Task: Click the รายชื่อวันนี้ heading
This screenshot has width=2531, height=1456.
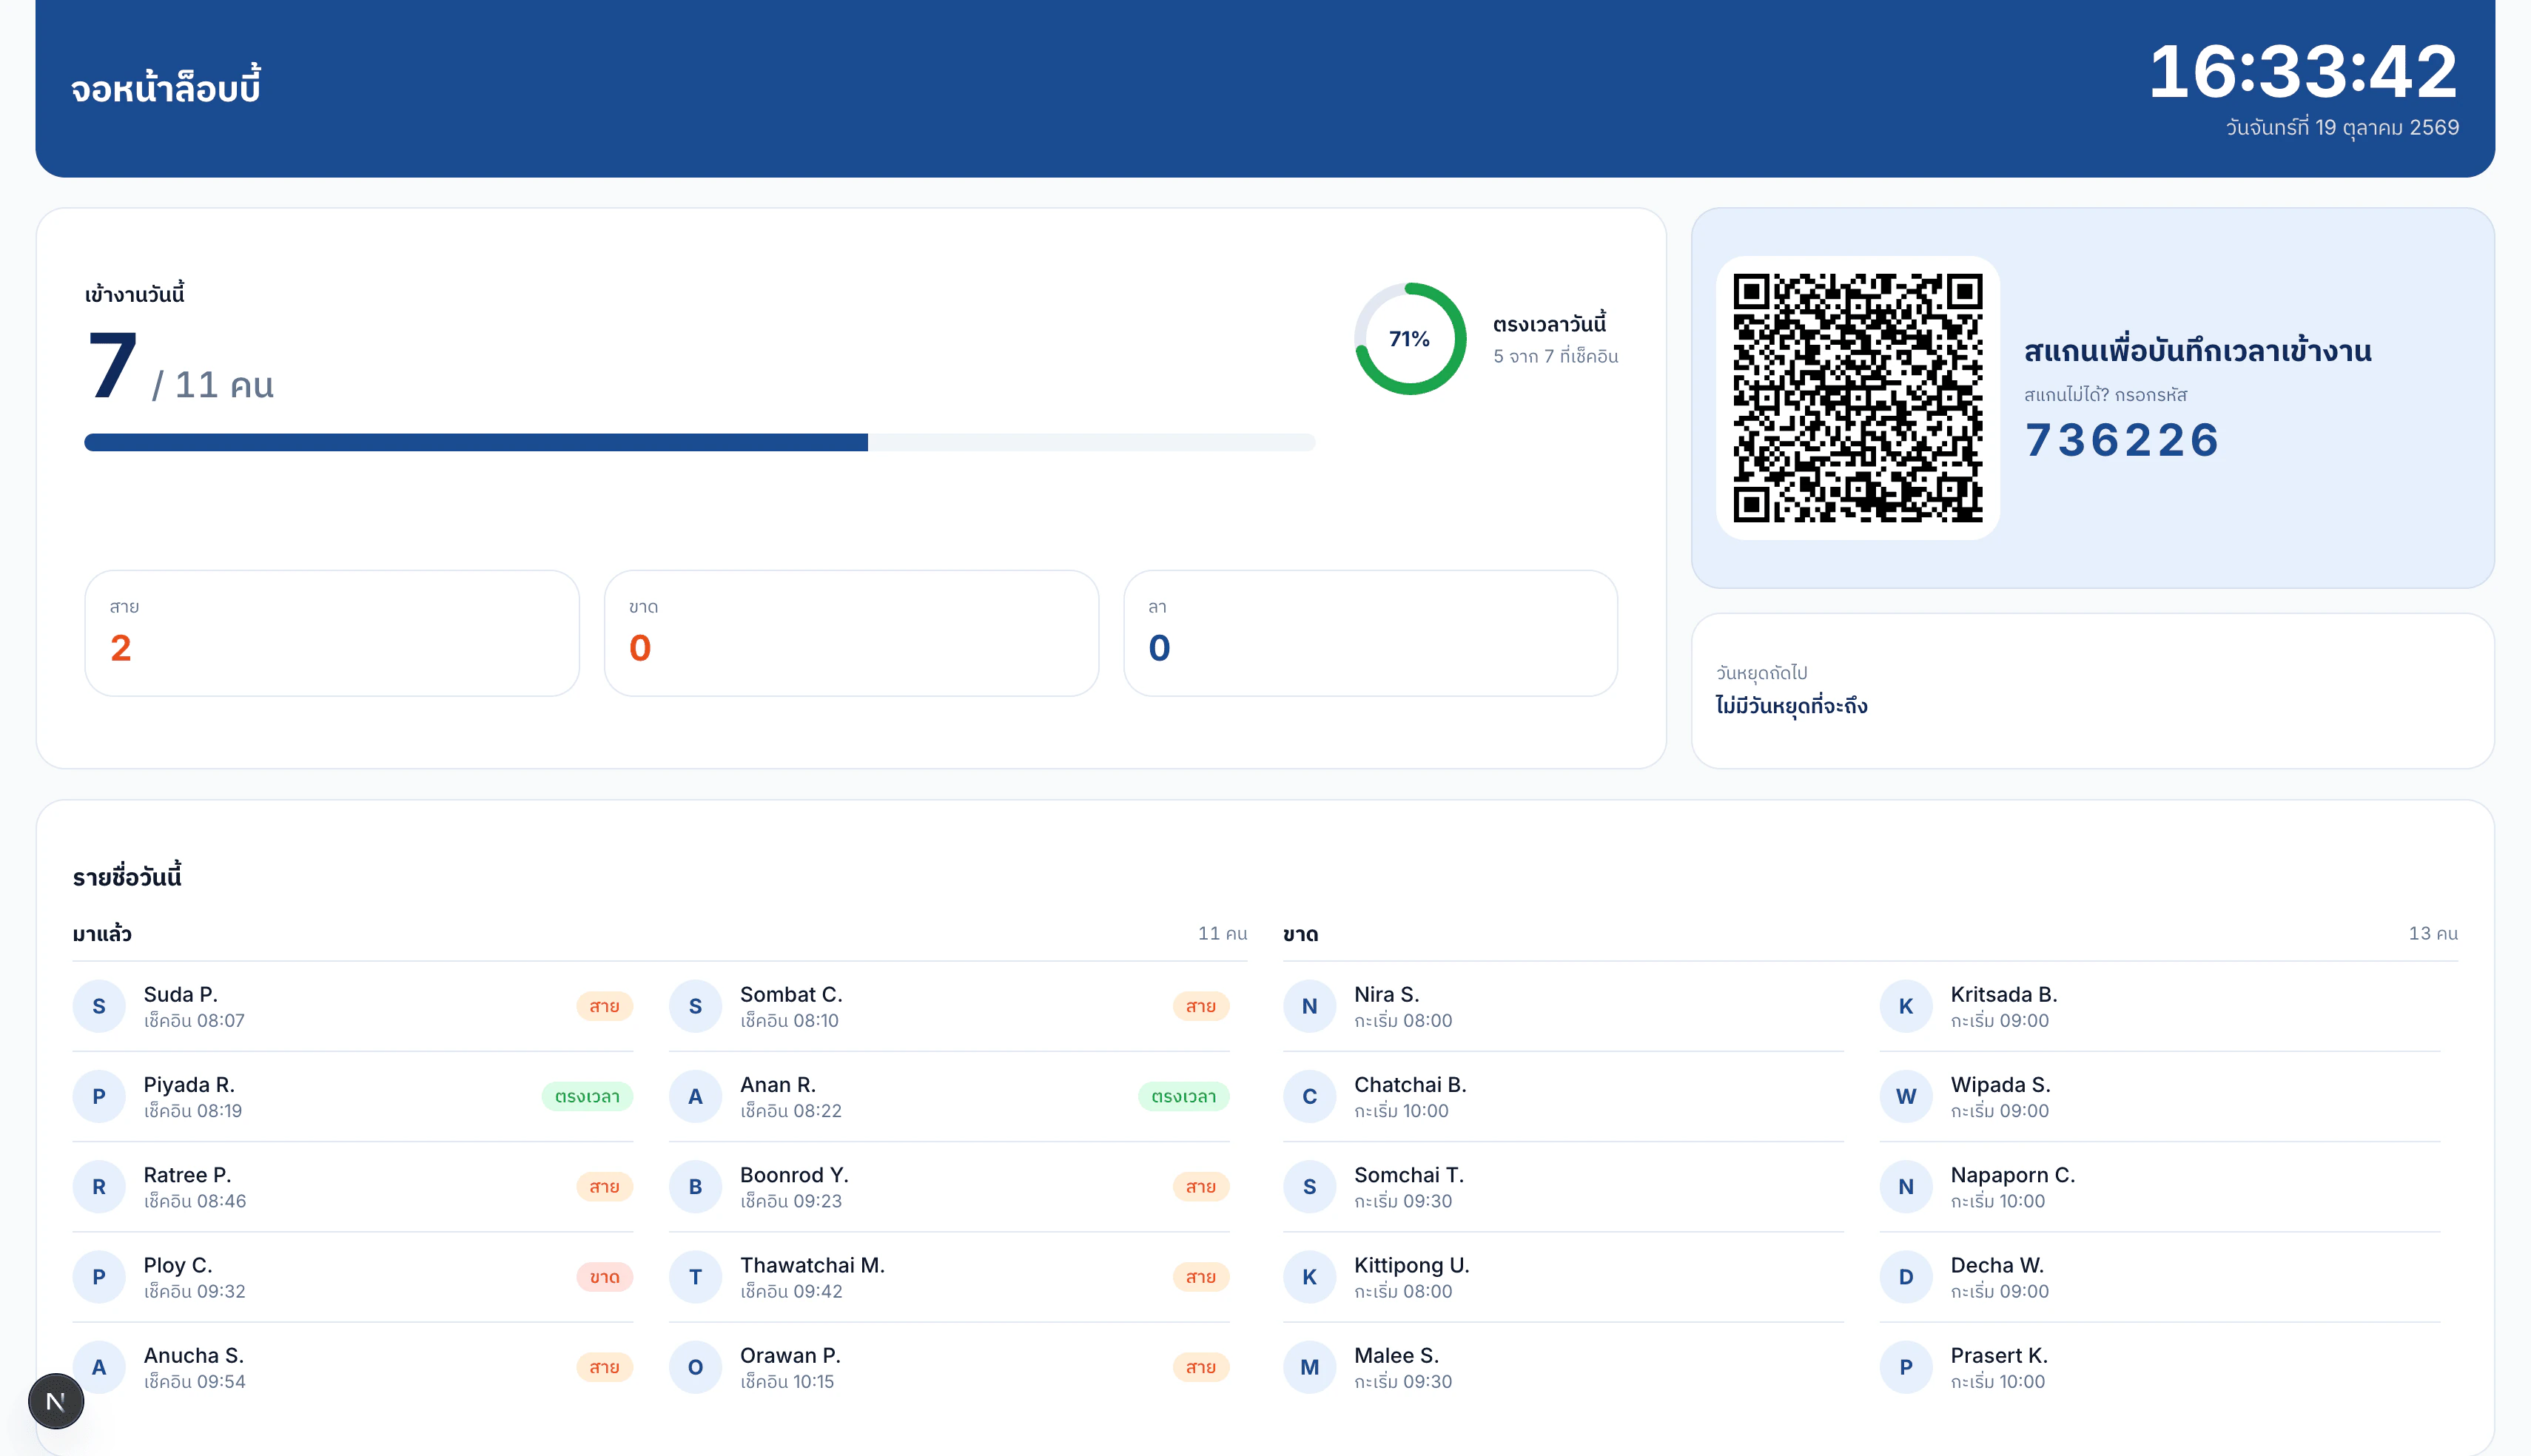Action: point(127,877)
